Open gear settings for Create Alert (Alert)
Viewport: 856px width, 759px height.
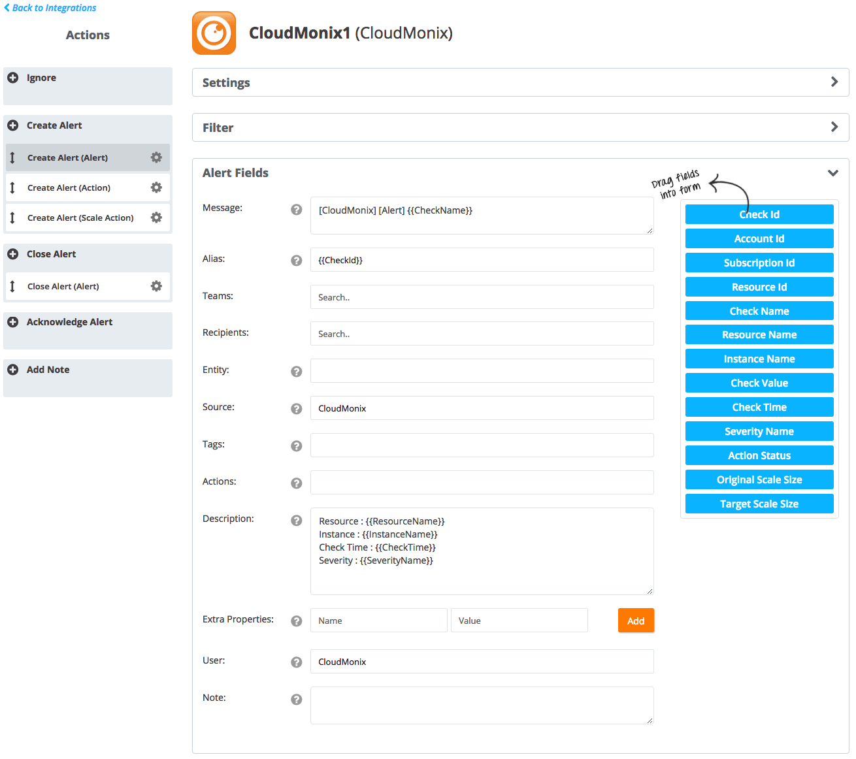(x=156, y=157)
